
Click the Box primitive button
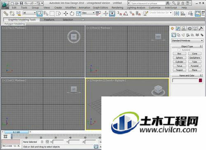179,54
